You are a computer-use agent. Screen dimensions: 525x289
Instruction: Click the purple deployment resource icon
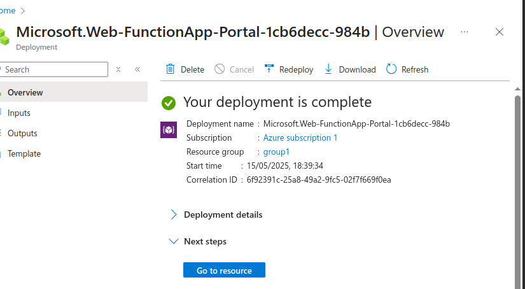click(168, 130)
